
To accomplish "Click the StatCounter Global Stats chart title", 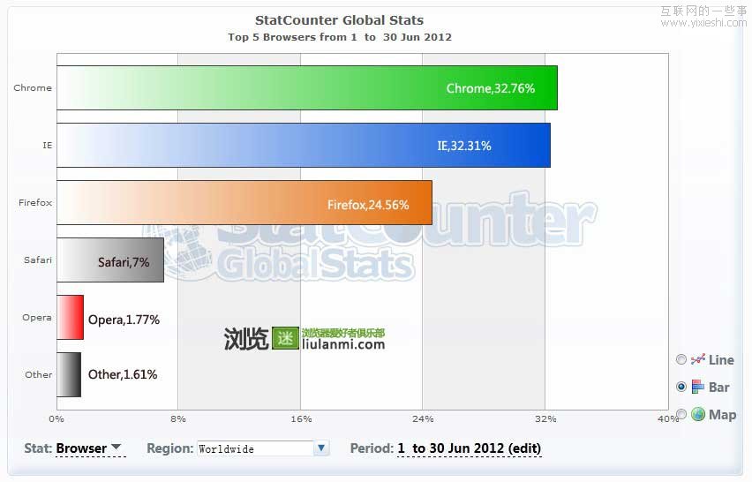I will (339, 19).
